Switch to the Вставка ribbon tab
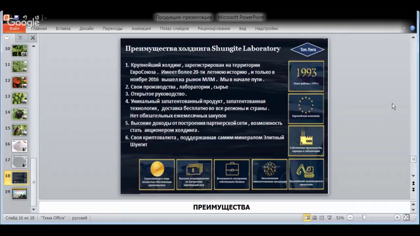 pos(63,29)
